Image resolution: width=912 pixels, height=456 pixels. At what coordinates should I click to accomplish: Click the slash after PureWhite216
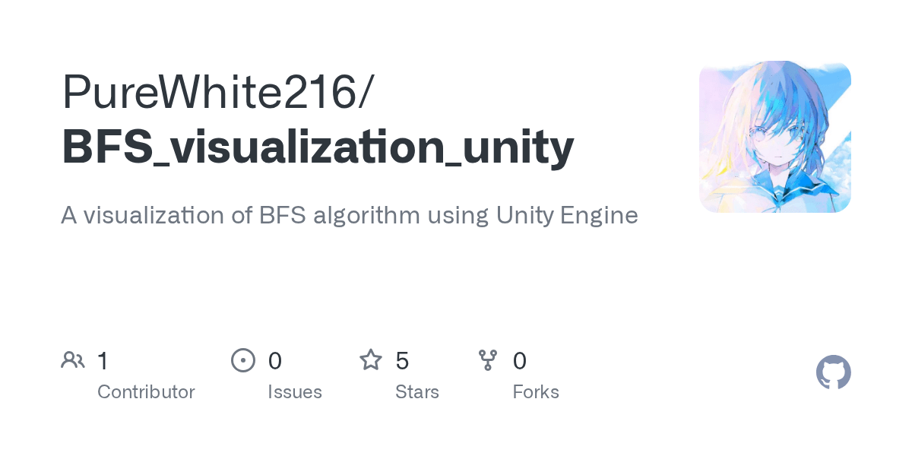tap(365, 93)
